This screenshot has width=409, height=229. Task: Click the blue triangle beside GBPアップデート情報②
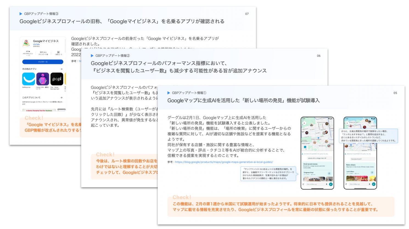click(x=92, y=55)
